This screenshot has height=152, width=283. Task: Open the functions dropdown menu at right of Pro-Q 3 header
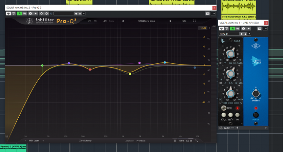pyautogui.click(x=214, y=13)
